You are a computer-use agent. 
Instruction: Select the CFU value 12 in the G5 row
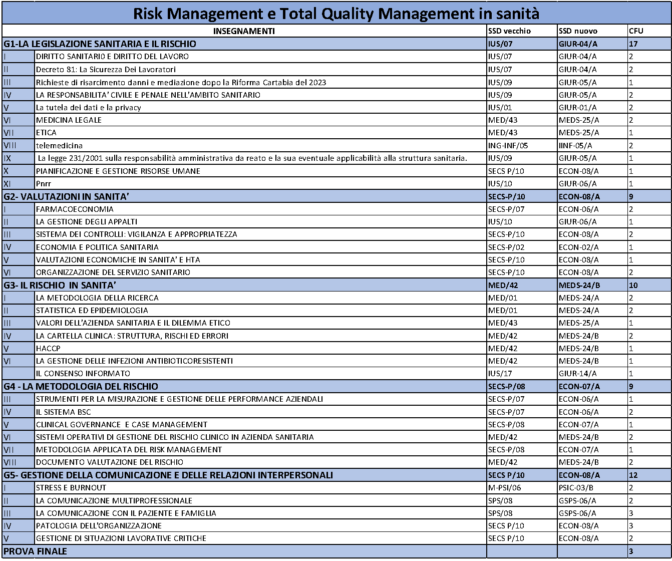coord(649,475)
